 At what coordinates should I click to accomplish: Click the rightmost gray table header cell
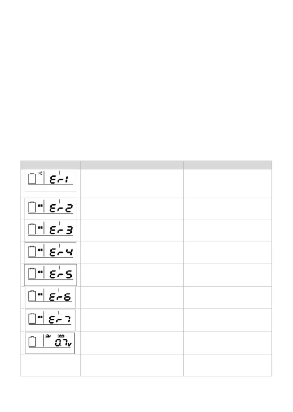pos(227,165)
